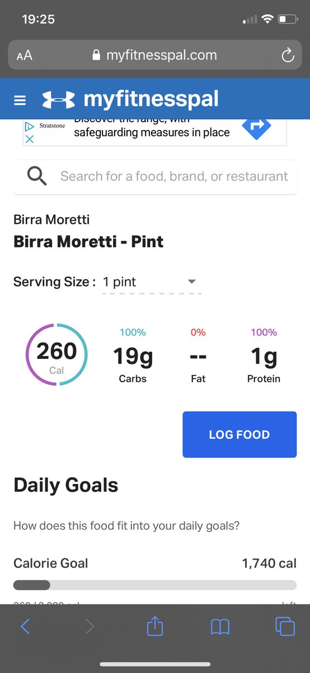Select the 1 pint serving field
310x673 pixels.
point(152,282)
